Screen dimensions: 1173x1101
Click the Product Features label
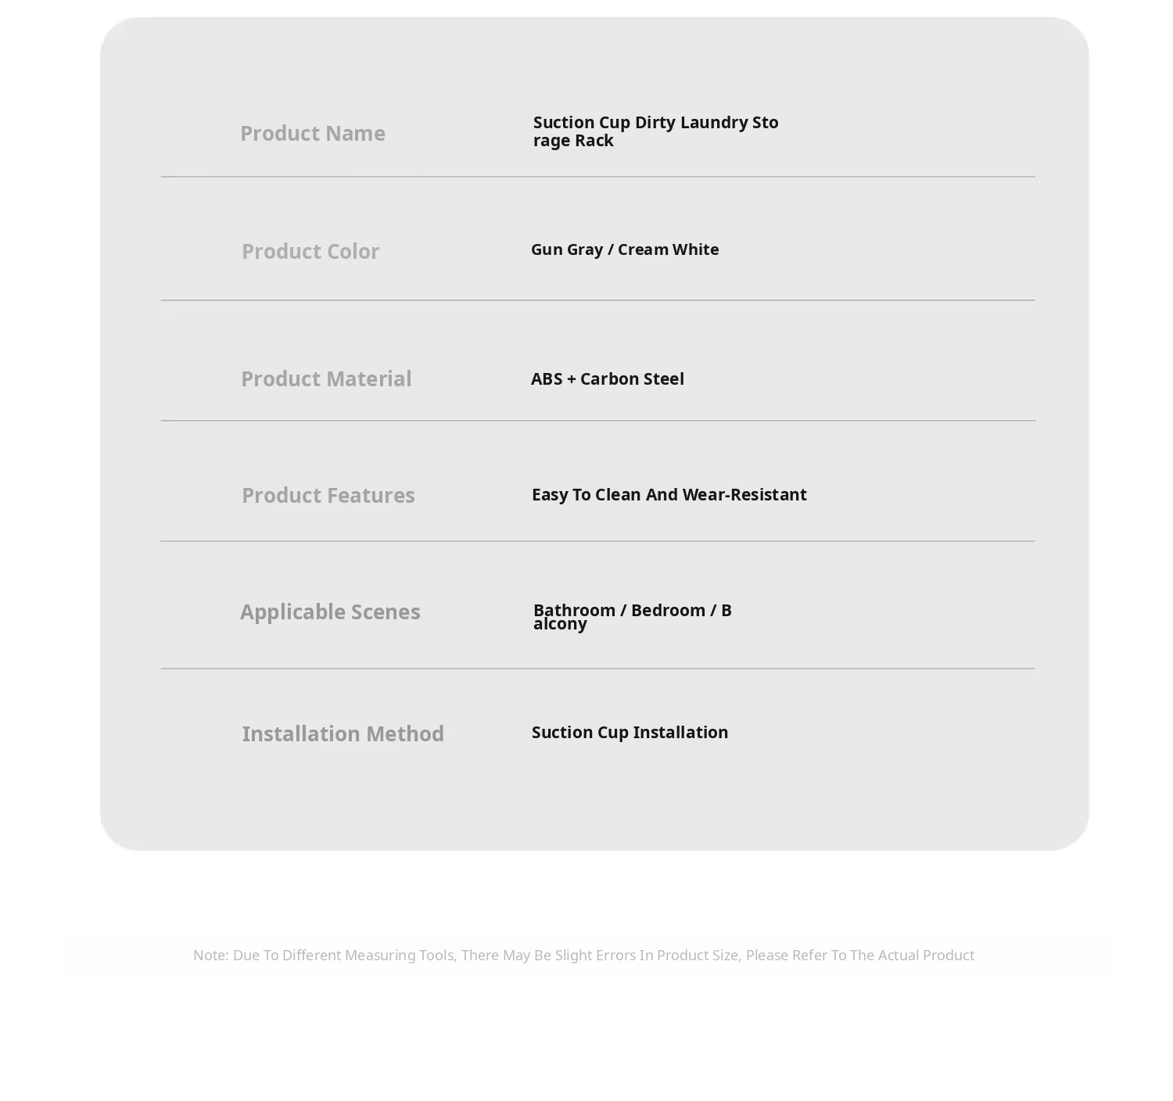(328, 496)
